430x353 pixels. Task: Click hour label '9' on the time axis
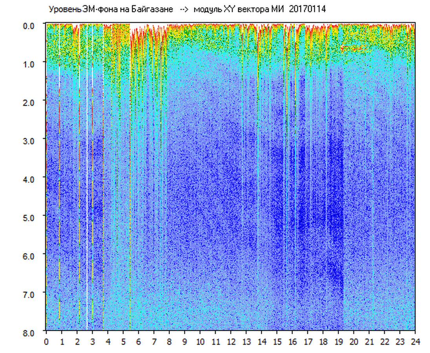pyautogui.click(x=184, y=341)
